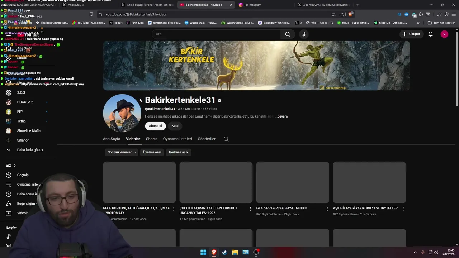Filter by Üyelere özel chip
459x258 pixels.
(152, 152)
